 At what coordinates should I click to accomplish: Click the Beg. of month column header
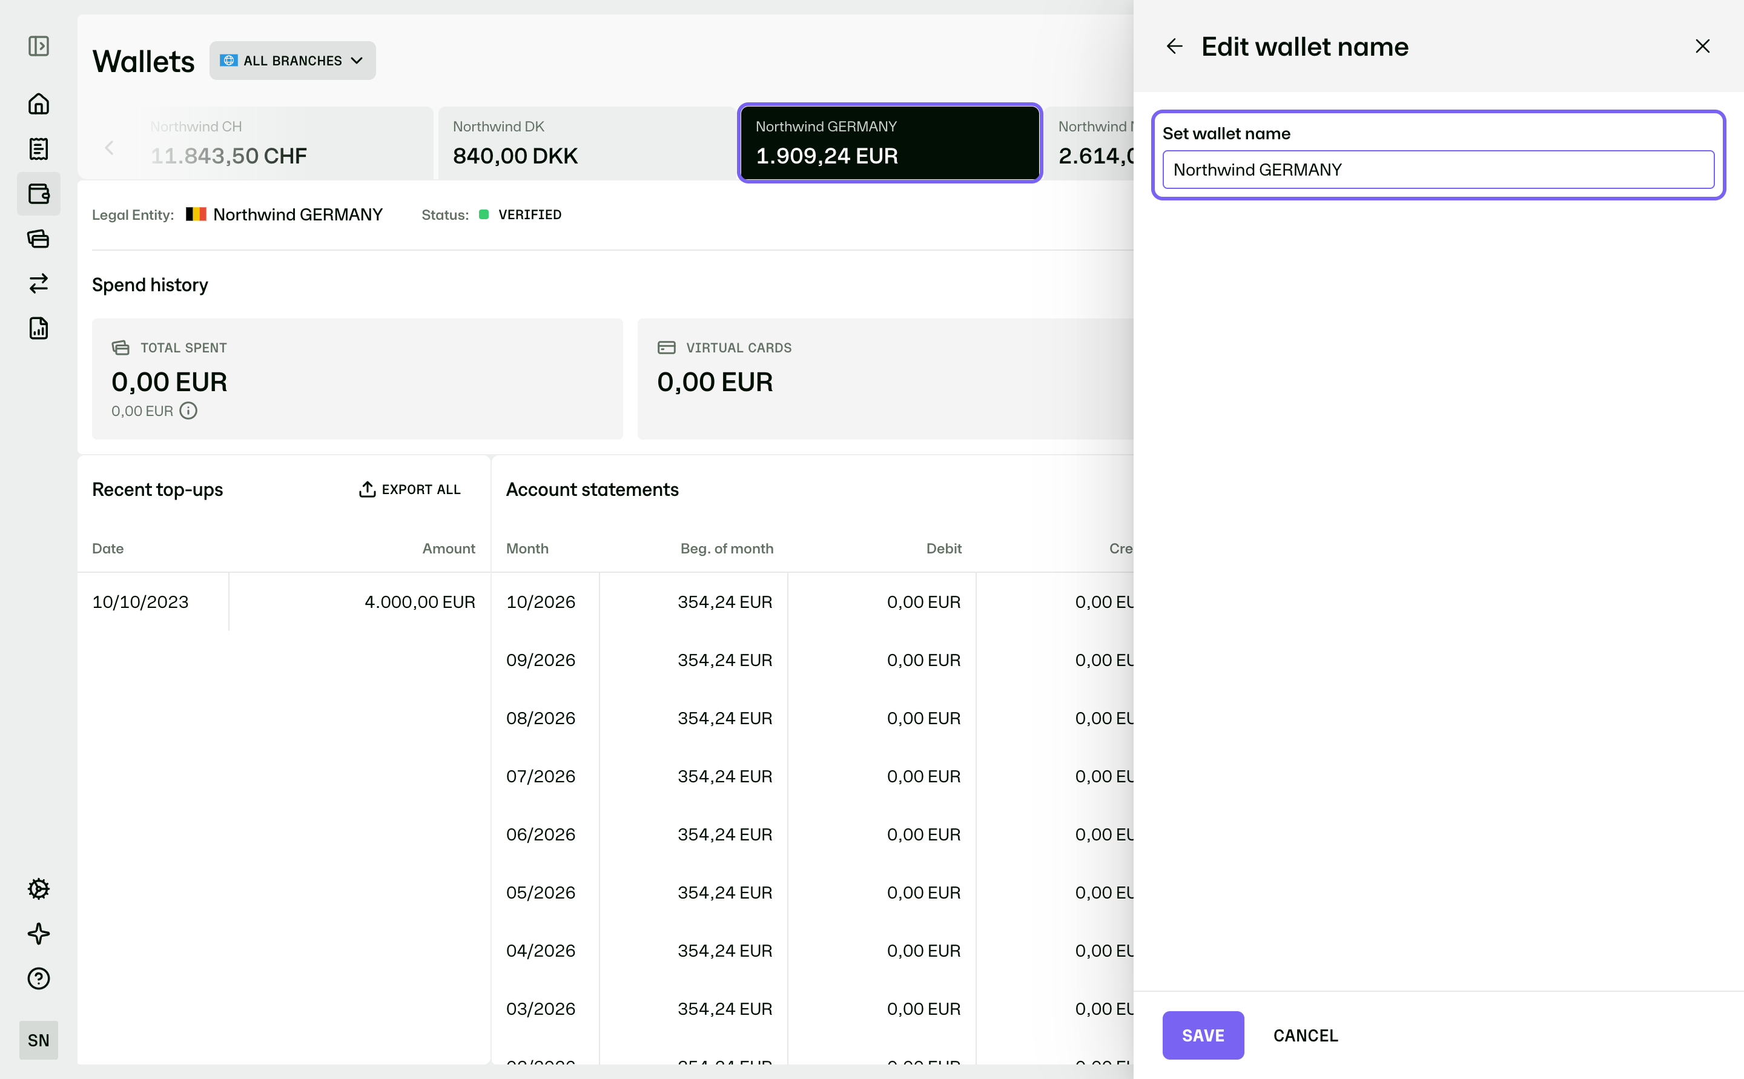[727, 549]
